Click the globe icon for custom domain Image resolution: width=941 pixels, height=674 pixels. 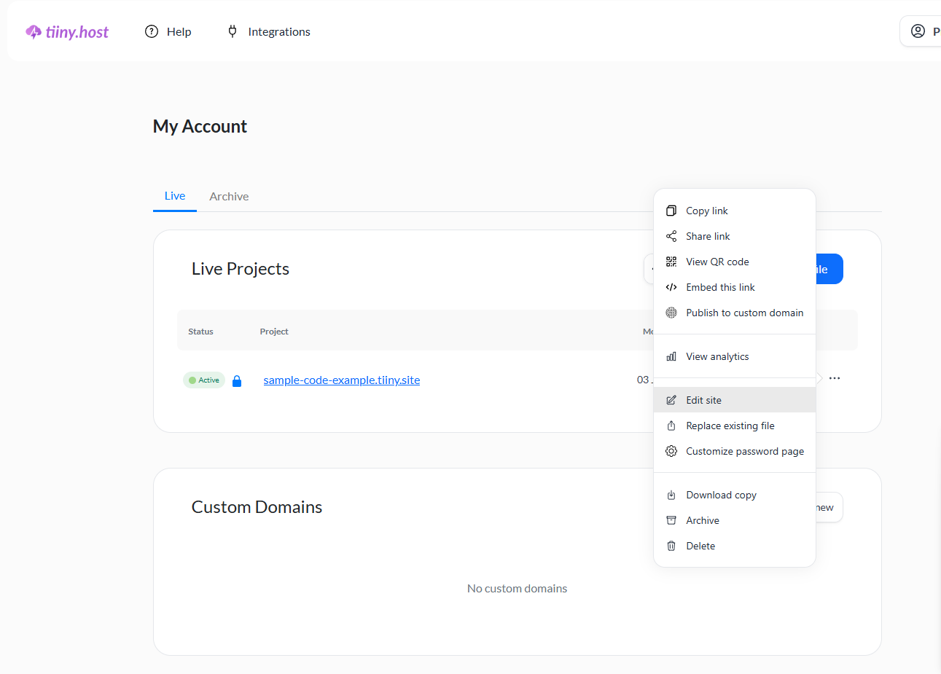pos(671,313)
